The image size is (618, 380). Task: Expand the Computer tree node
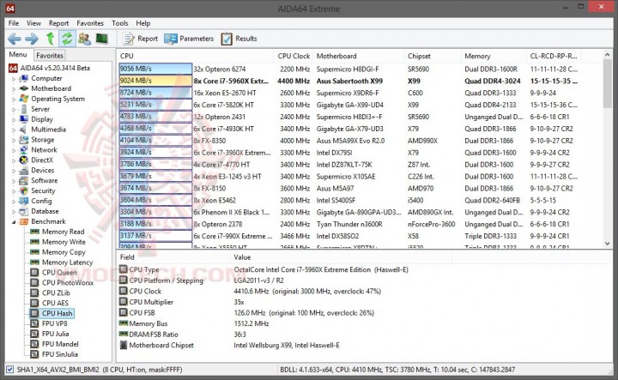click(x=14, y=79)
